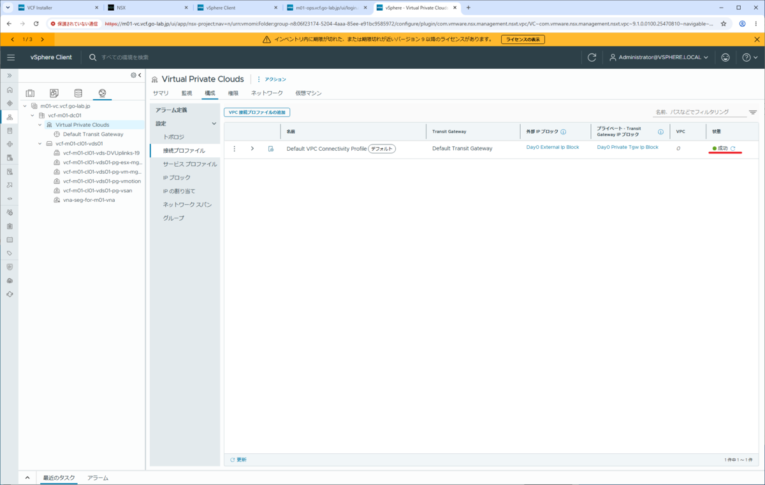Switch to the ネットワーク tab
This screenshot has width=765, height=485.
tap(267, 93)
